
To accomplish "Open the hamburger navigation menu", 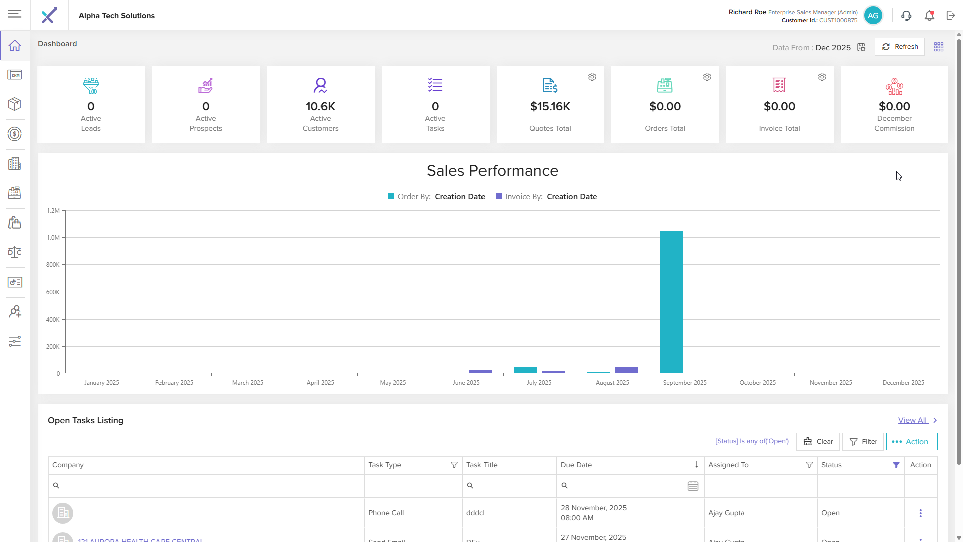I will 14,14.
